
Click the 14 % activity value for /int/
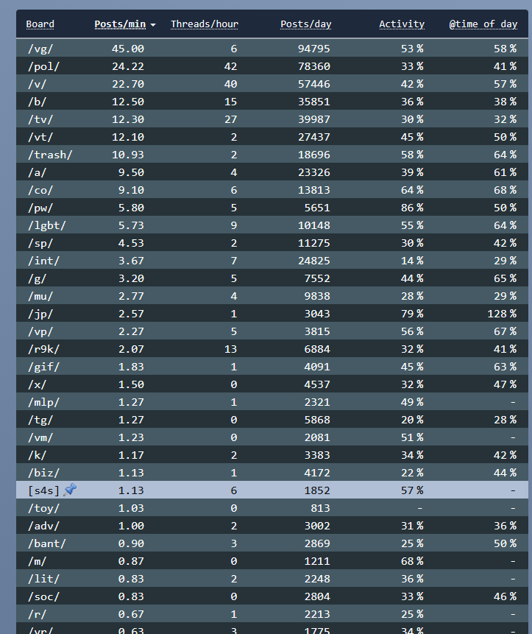412,261
